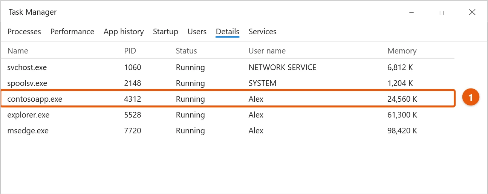Sort by the User name column header
This screenshot has height=194, width=488.
tap(267, 51)
